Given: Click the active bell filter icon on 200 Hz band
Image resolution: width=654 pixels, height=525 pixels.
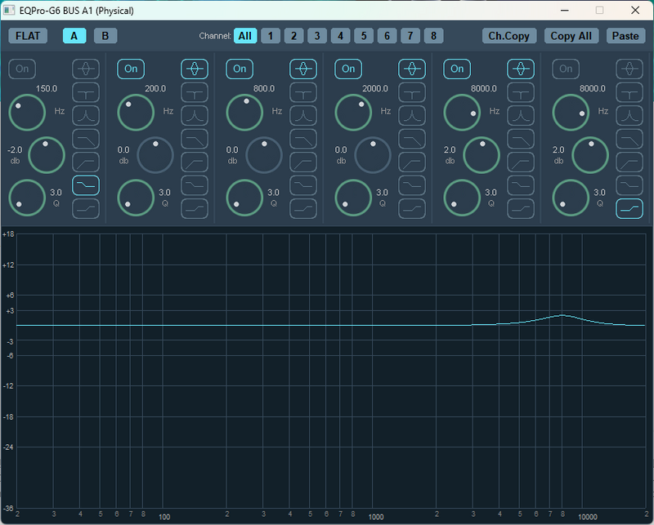Looking at the screenshot, I should [x=195, y=69].
